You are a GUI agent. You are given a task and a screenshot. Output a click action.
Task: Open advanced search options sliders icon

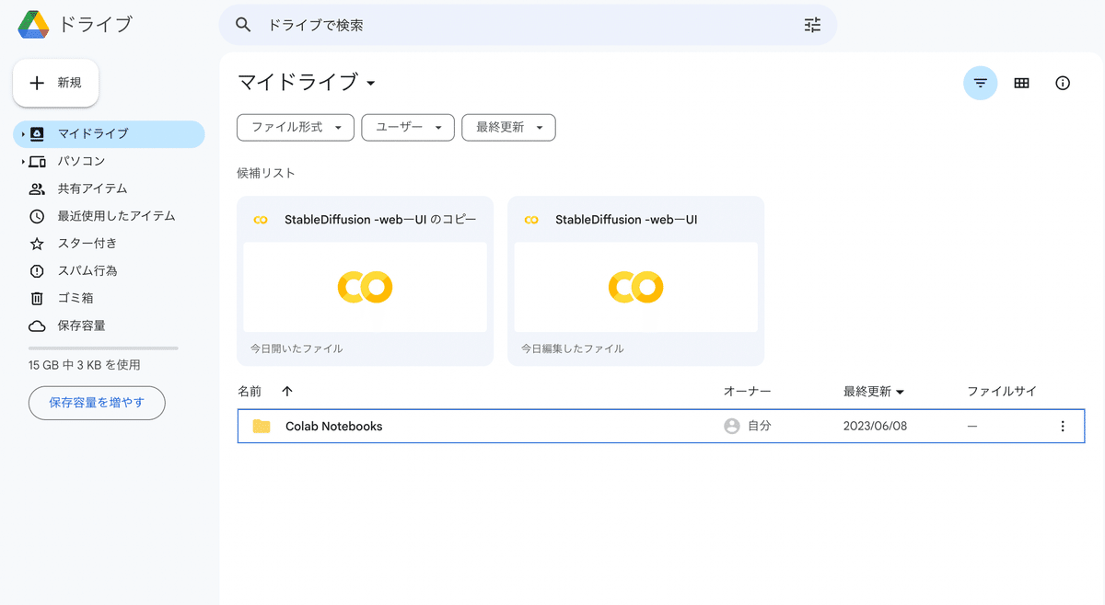[x=812, y=25]
